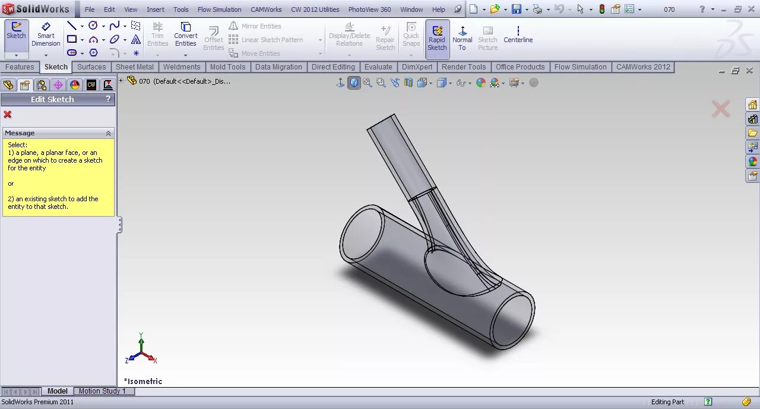Screen dimensions: 760x409
Task: Select the Circle sketch tool
Action: 93,26
